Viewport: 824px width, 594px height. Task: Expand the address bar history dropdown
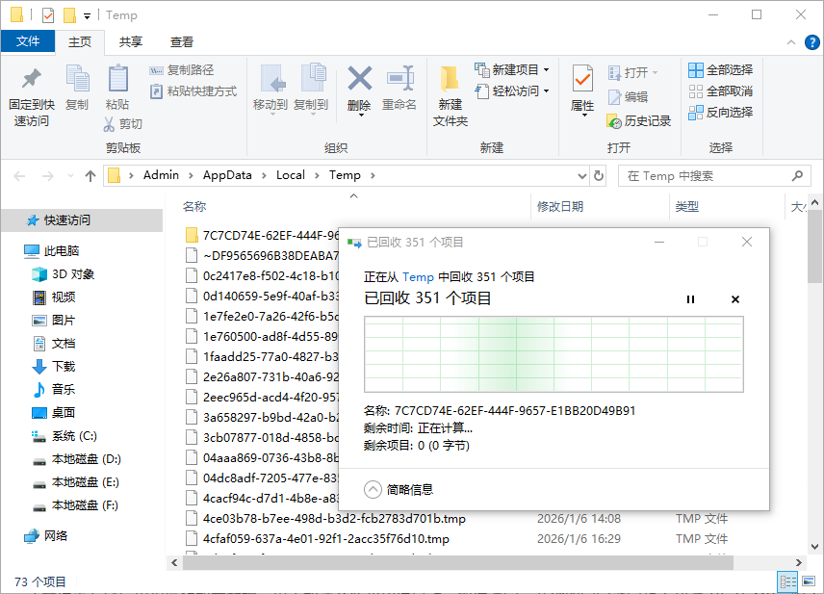pyautogui.click(x=580, y=176)
